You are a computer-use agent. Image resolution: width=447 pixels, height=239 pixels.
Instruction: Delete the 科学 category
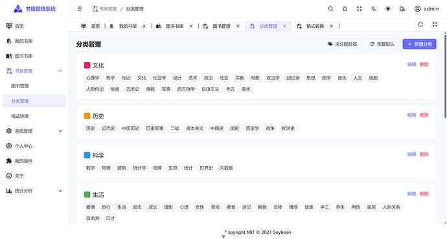(424, 154)
